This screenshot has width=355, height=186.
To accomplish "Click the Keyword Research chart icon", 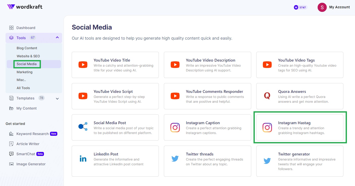I will (x=11, y=134).
